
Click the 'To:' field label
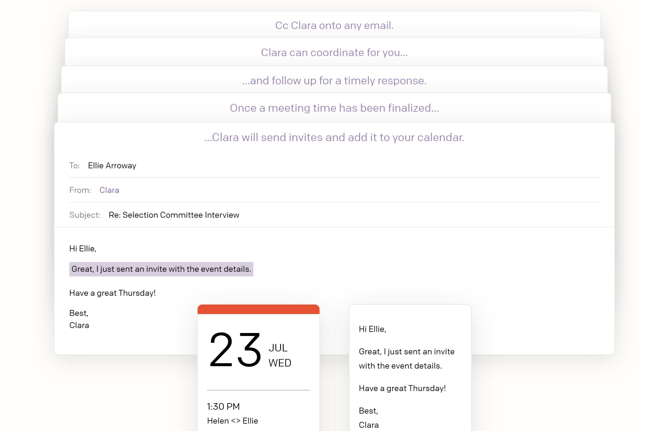pyautogui.click(x=75, y=165)
